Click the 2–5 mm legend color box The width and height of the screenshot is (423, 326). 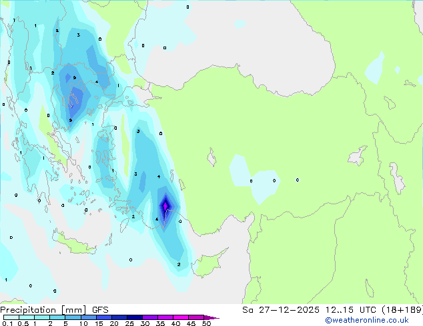click(57, 317)
